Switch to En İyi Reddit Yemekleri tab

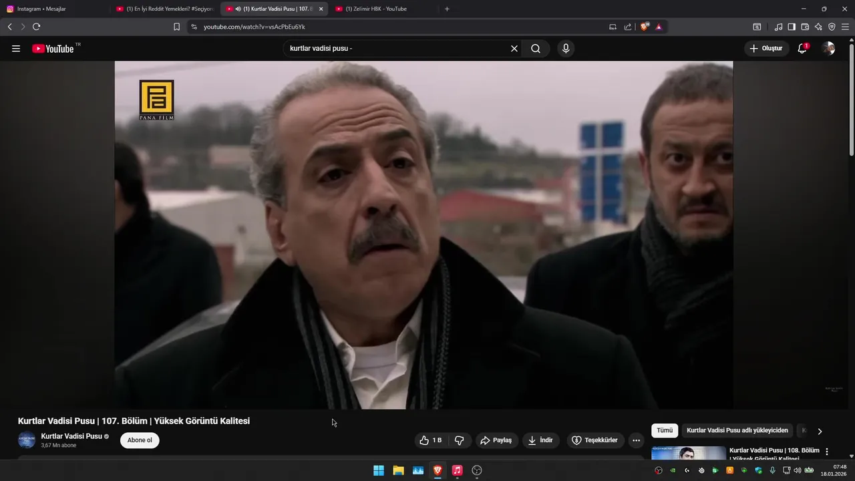(x=164, y=9)
